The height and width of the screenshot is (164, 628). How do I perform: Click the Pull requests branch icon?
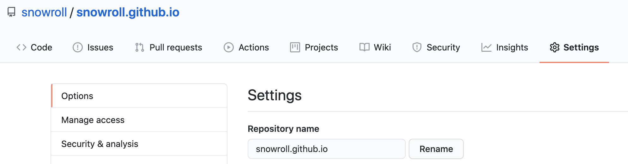140,47
